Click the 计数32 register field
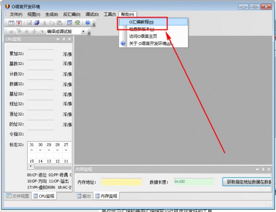 (x=40, y=74)
